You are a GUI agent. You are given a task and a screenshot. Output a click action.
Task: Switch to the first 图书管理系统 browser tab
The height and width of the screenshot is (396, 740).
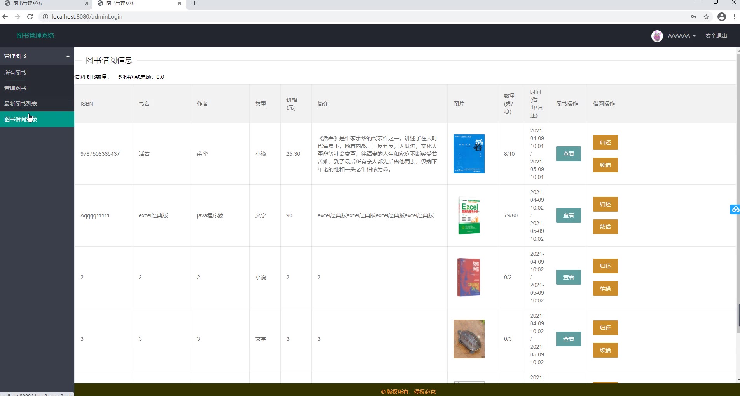46,3
